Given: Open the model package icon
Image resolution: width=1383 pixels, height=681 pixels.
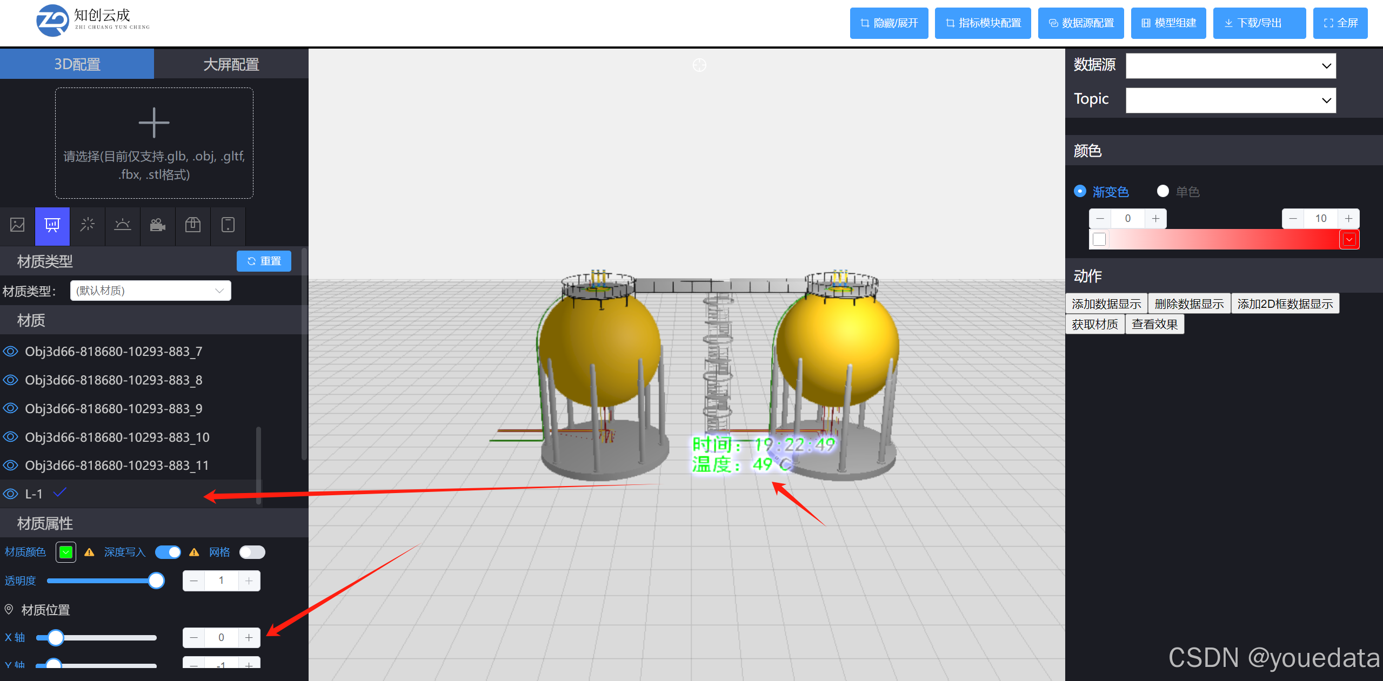Looking at the screenshot, I should [192, 226].
